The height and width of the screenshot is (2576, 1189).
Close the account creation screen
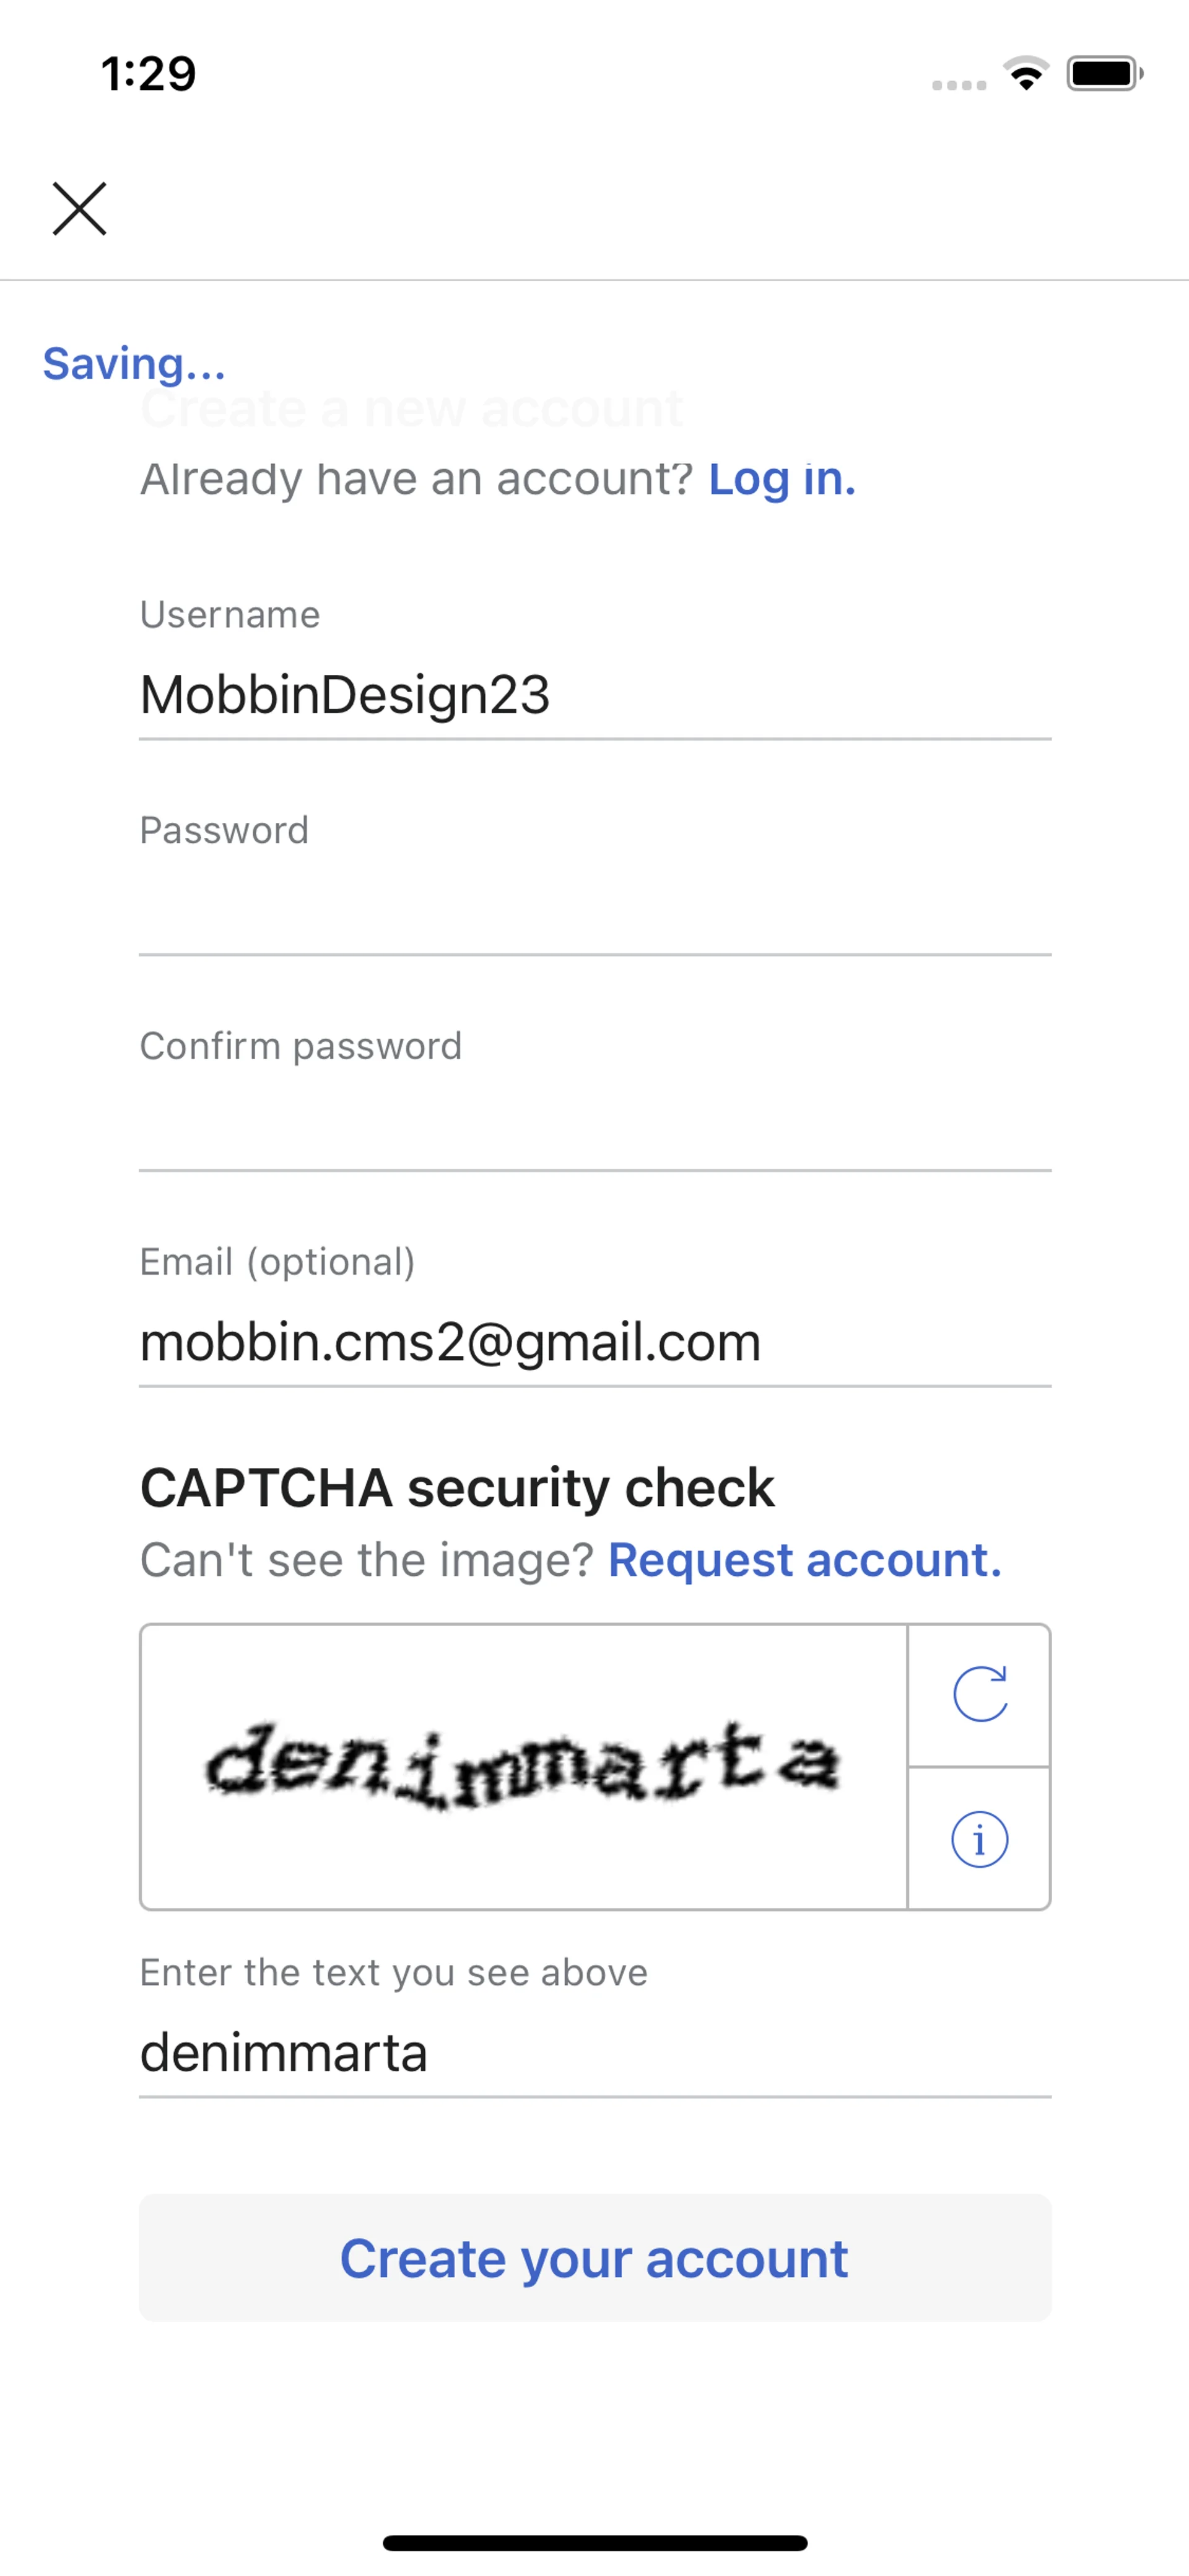79,209
